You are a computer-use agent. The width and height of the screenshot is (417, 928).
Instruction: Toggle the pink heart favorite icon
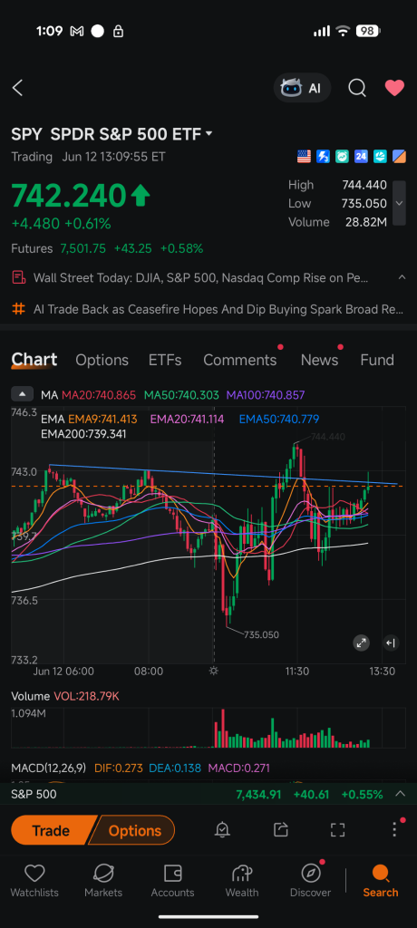pyautogui.click(x=394, y=88)
